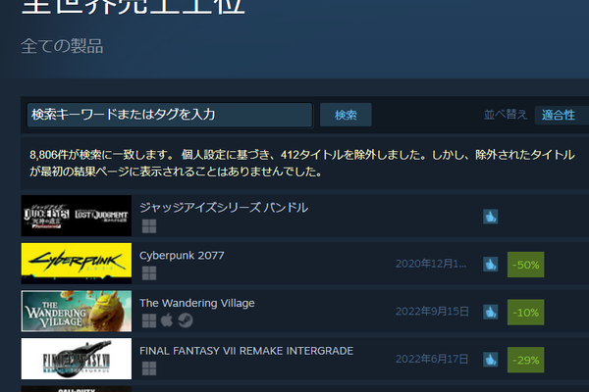Click the -29% discount badge on Final Fantasy VII
This screenshot has height=392, width=589.
(x=525, y=360)
